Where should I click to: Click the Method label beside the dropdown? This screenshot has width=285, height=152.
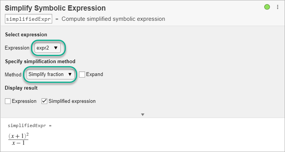point(13,74)
